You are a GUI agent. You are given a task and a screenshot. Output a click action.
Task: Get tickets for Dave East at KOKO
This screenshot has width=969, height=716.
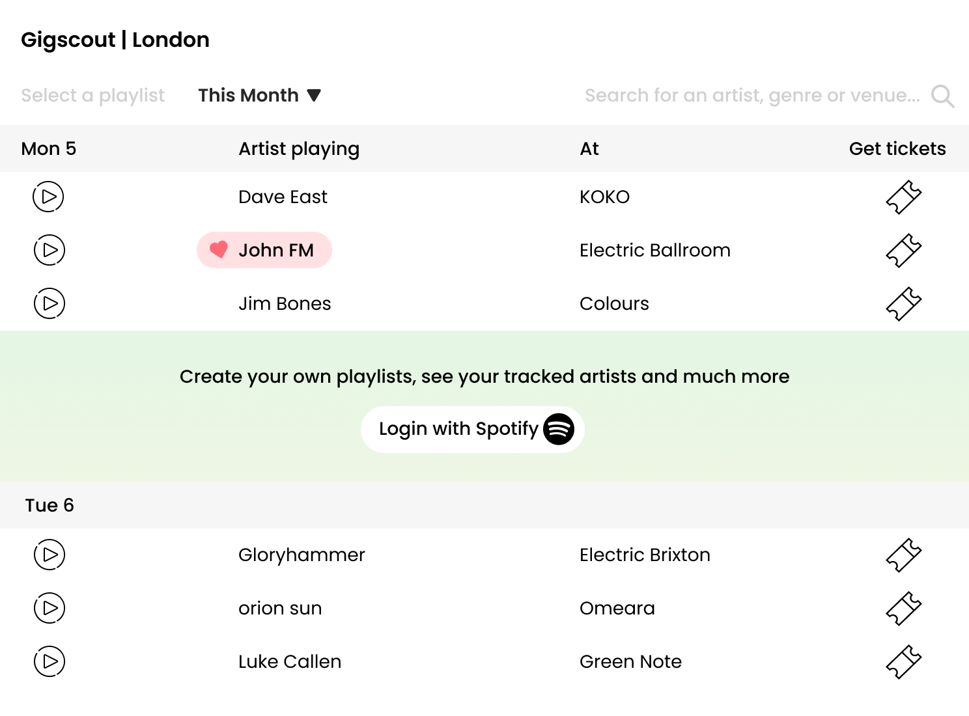[904, 197]
